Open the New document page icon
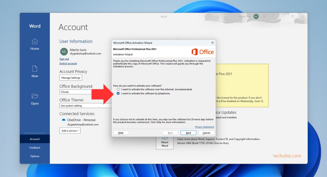Viewport: 327px width, 177px height. 35,69
